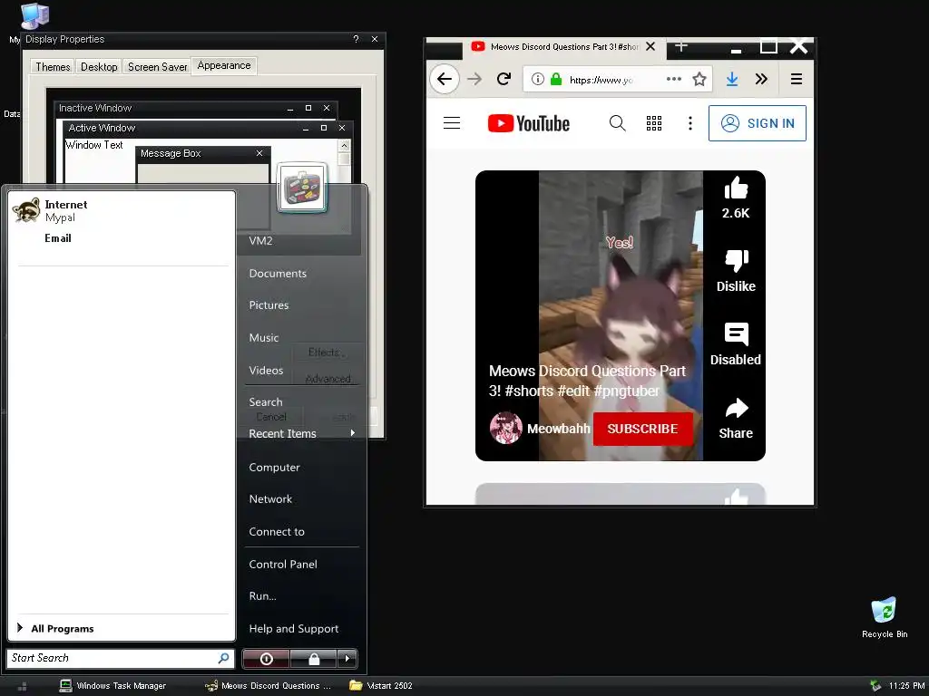The image size is (929, 696).
Task: Open Documents from the start menu
Action: tap(278, 274)
